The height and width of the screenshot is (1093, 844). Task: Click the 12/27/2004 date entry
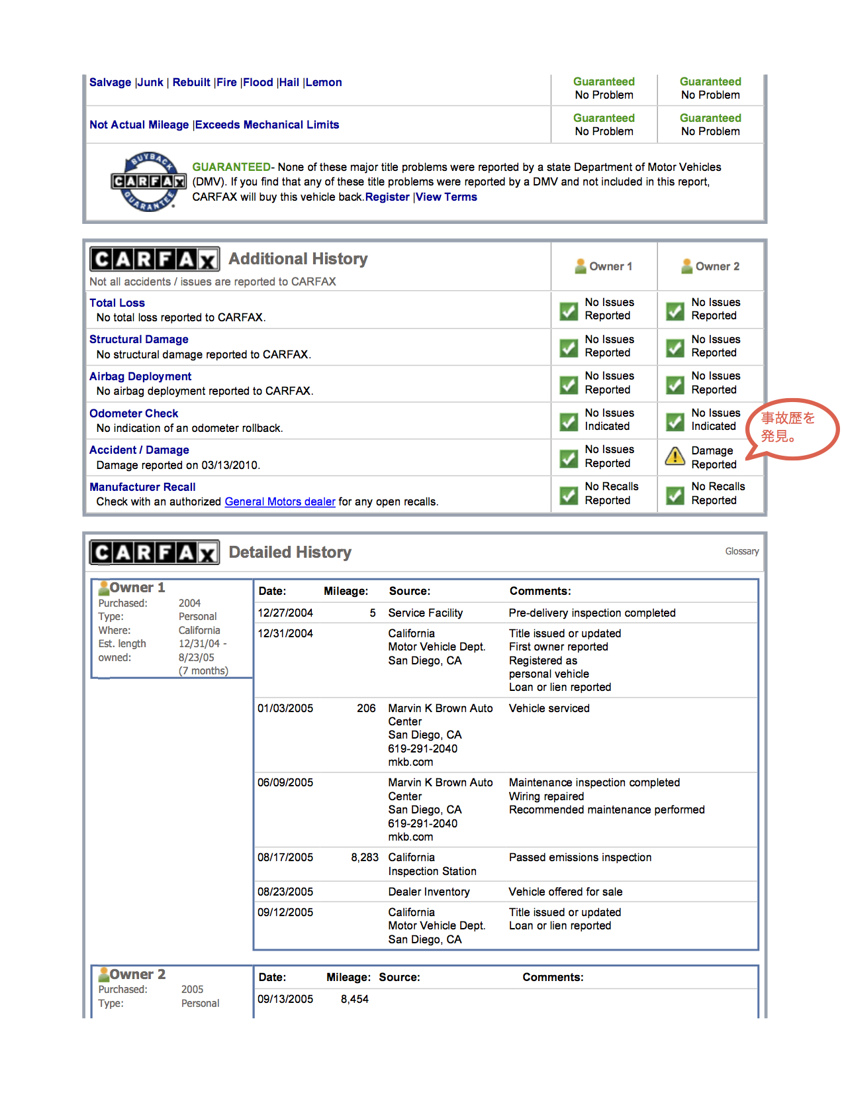(285, 613)
